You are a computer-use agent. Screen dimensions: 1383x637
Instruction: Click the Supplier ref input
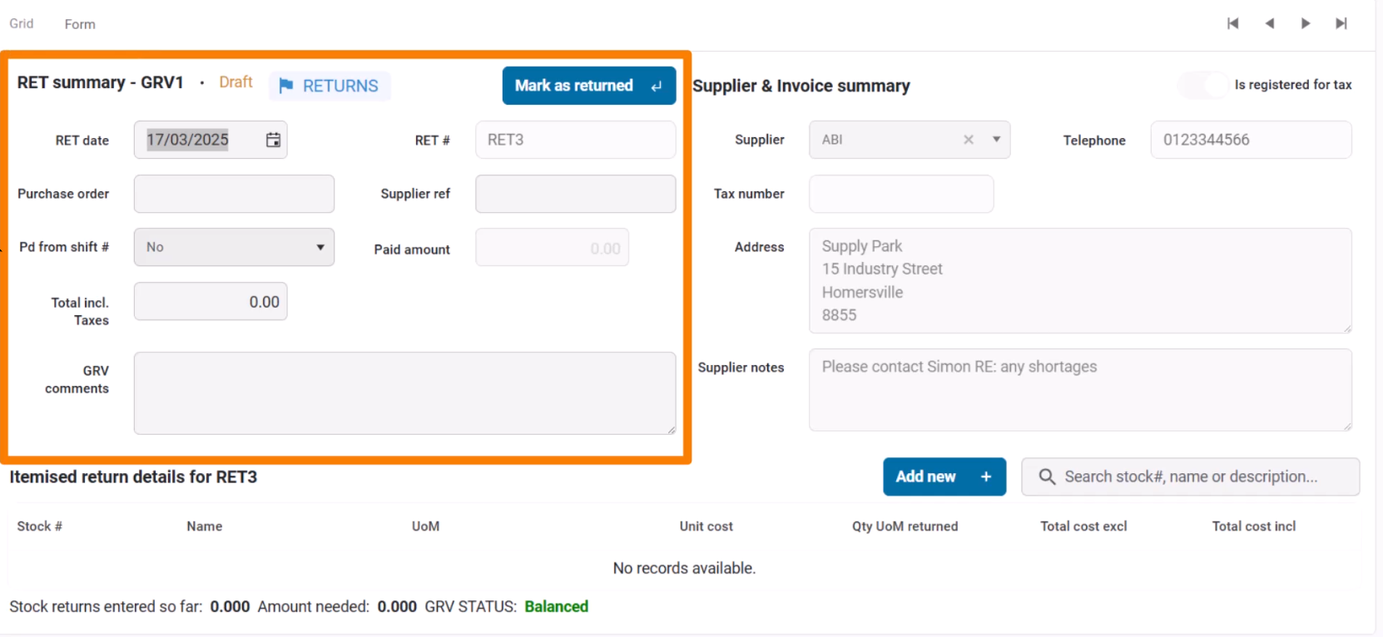575,194
